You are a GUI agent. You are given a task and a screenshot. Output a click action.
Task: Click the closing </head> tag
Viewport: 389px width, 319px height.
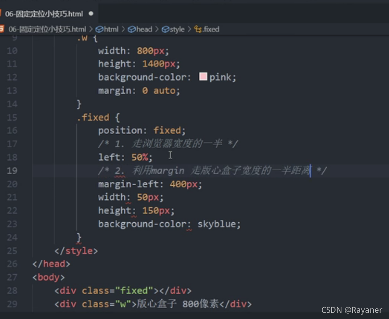(x=51, y=264)
